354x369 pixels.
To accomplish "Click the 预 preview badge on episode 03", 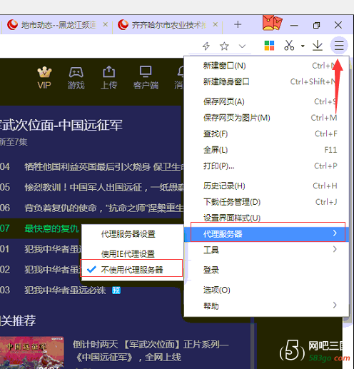I will (116, 290).
